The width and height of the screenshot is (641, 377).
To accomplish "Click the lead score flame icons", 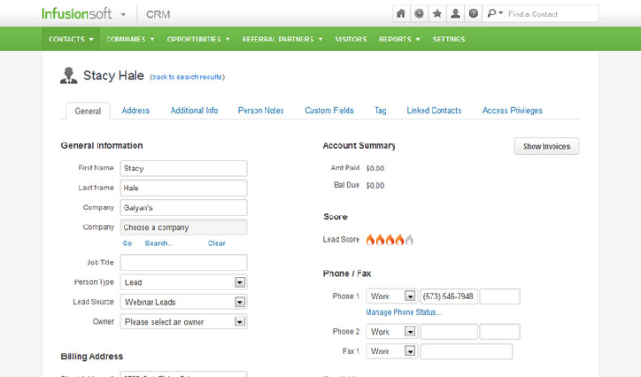I will [x=390, y=240].
